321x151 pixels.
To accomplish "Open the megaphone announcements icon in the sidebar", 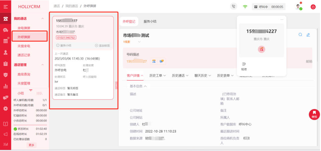I will pyautogui.click(x=6, y=134).
